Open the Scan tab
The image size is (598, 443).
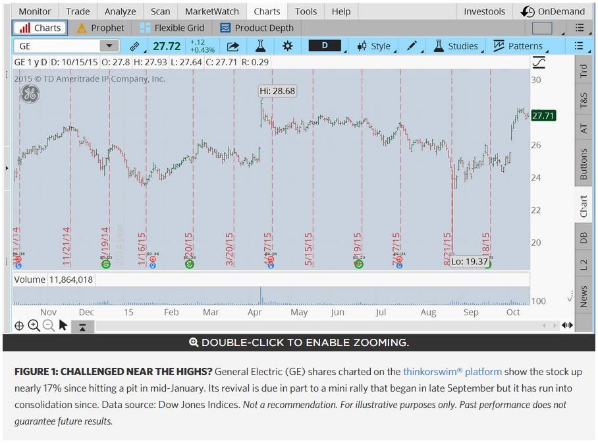pyautogui.click(x=160, y=11)
